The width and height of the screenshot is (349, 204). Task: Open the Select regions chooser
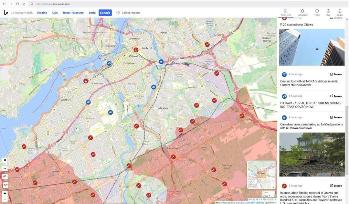click(x=128, y=13)
